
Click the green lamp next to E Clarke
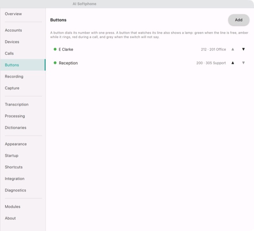[55, 49]
